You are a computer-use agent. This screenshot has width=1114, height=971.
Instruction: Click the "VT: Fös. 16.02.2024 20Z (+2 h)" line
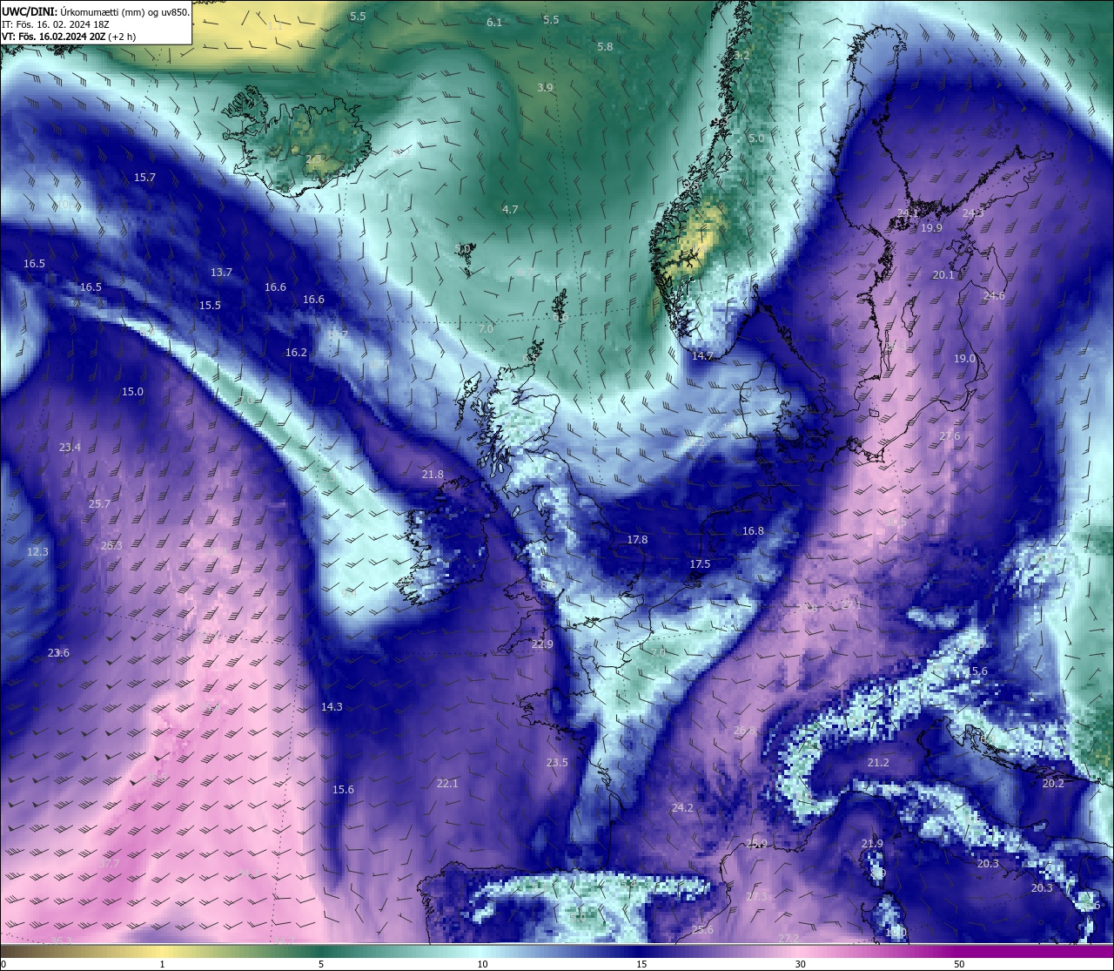coord(69,37)
